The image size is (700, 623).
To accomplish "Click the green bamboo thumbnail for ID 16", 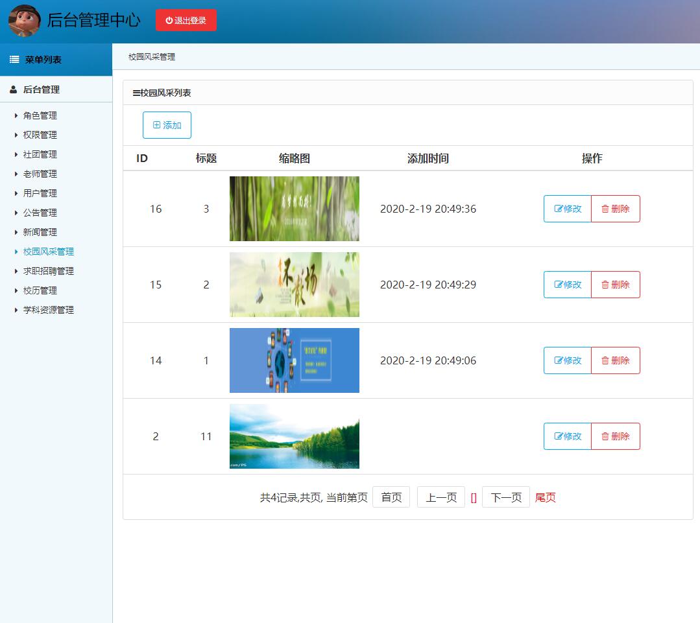I will (x=294, y=209).
